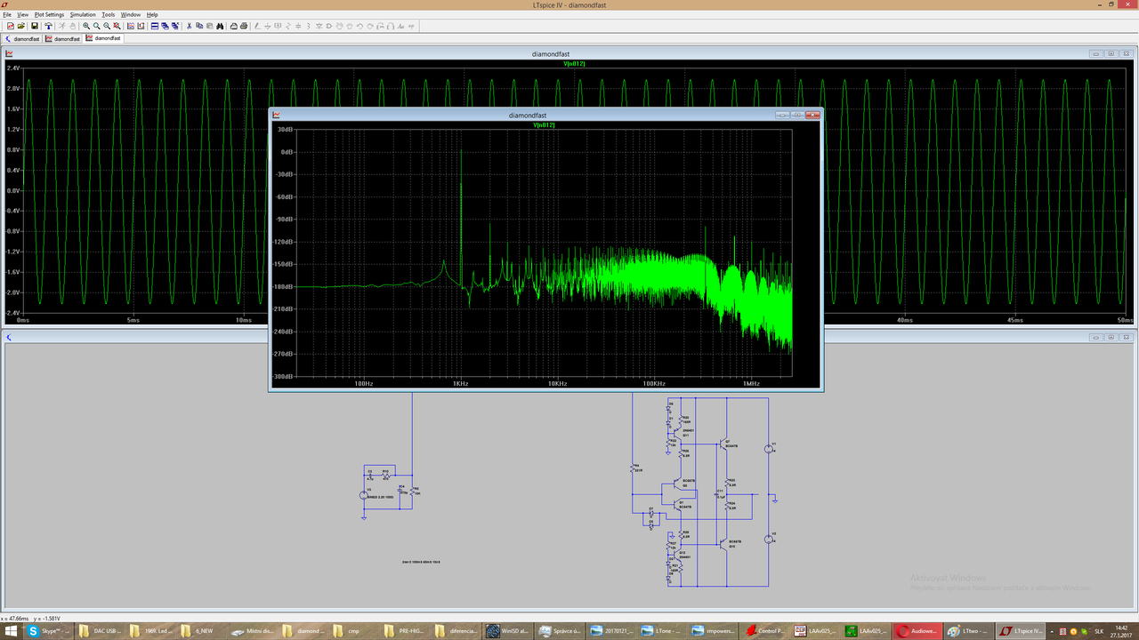Screen dimensions: 1139x640
Task: Click the V(n012) trace label in the FFT window
Action: click(544, 125)
